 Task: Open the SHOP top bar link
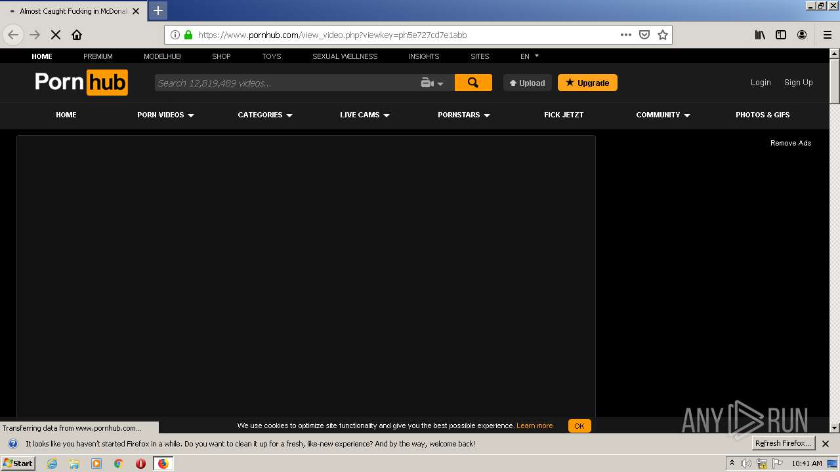[221, 56]
